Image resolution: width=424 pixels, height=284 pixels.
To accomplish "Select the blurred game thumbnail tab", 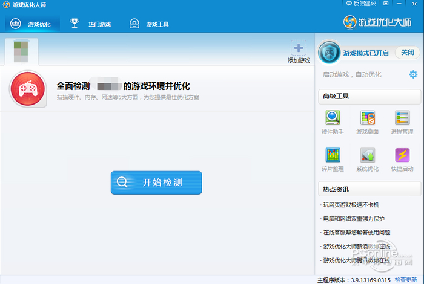I will pos(21,51).
